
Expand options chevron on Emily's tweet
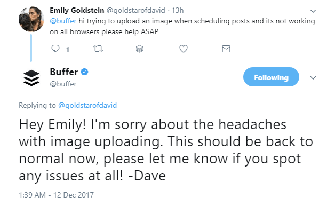click(313, 11)
